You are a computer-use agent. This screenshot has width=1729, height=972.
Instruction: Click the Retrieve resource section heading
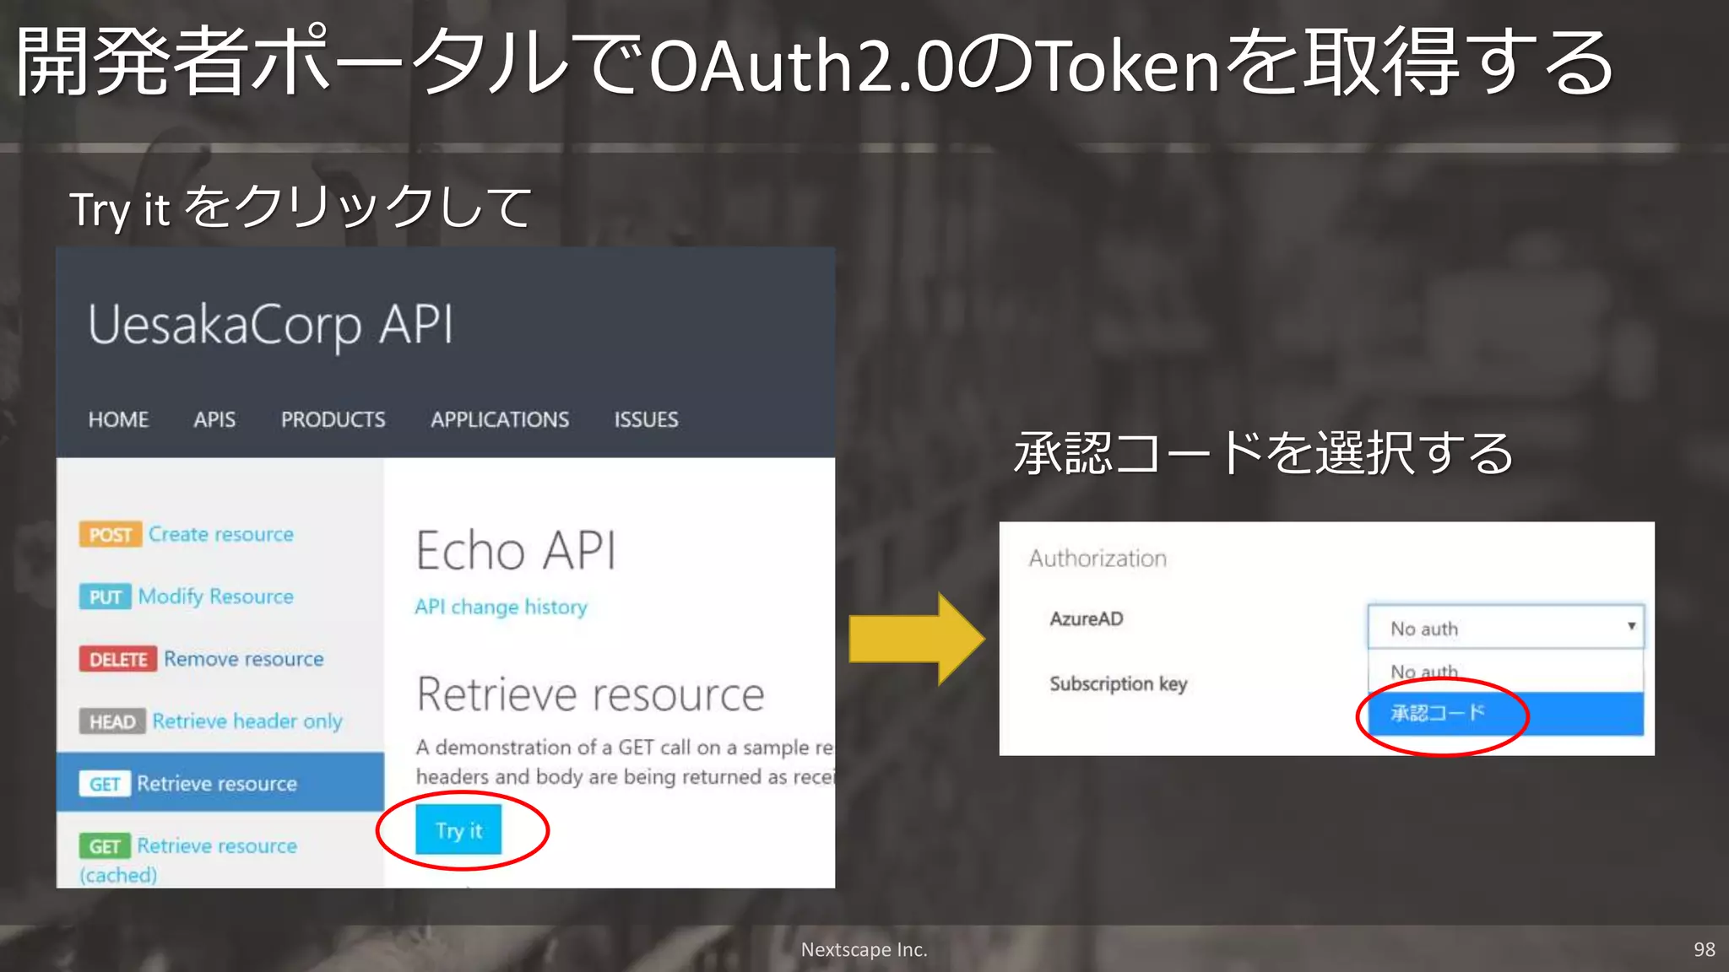click(x=590, y=695)
